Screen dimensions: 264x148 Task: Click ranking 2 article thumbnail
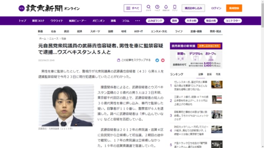click(x=217, y=100)
